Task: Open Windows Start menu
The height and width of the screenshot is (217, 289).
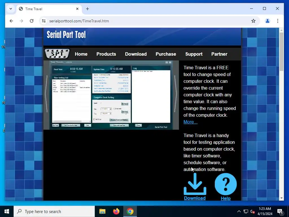Action: [7, 211]
